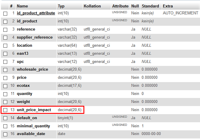Select the supplier_reference field name
This screenshot has width=200, height=139.
[35, 37]
